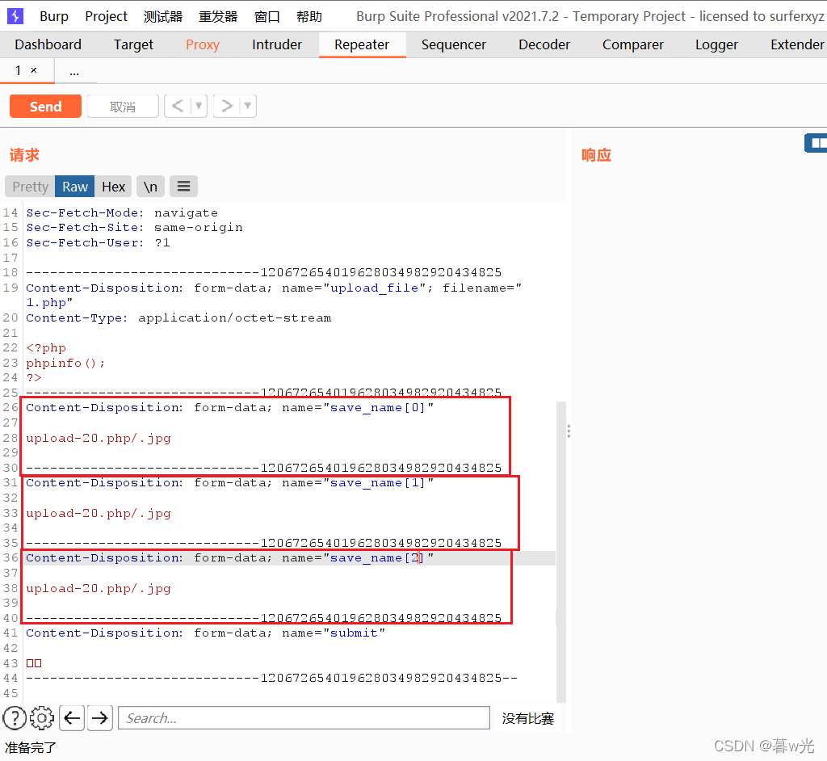Open search settings gear icon
Screen dimensions: 827x761
[42, 718]
